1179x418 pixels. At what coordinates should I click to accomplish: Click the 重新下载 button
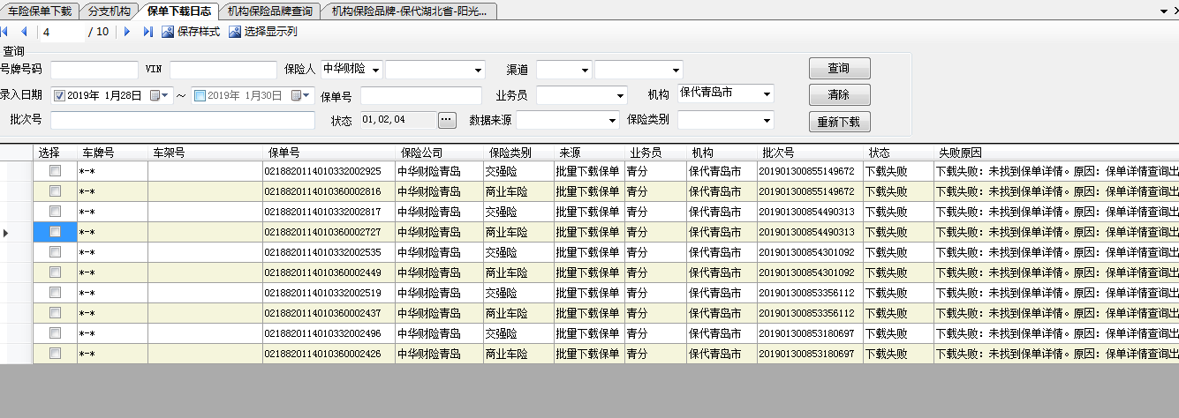click(839, 121)
